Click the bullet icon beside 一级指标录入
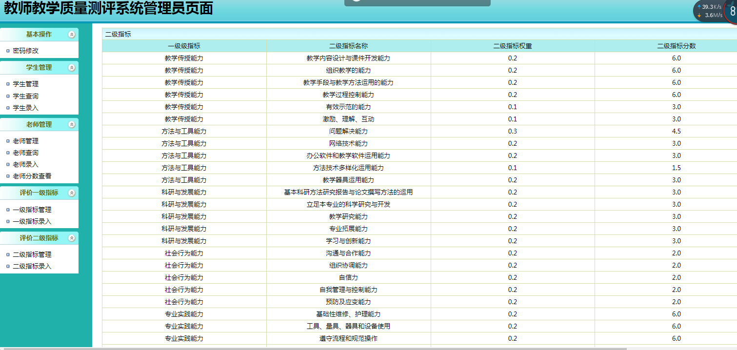737x350 pixels. (x=7, y=221)
